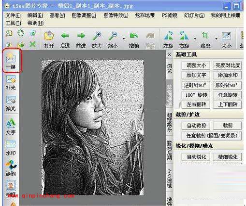Click the 逆时针90° button
246x206 pixels.
pyautogui.click(x=196, y=85)
